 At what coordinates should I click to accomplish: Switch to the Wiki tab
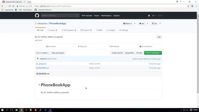click(99, 30)
